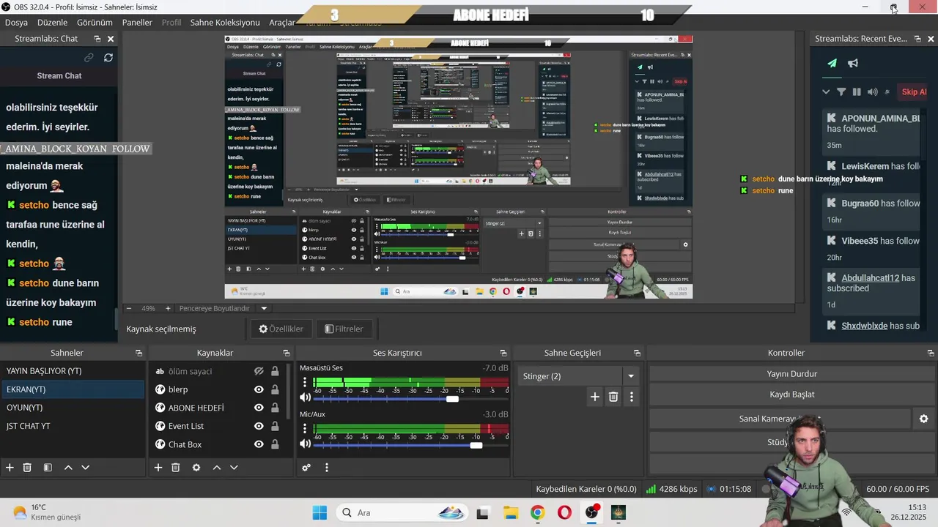Open Masaüstü Ses options menu
Screen dimensions: 938x527
tap(305, 383)
